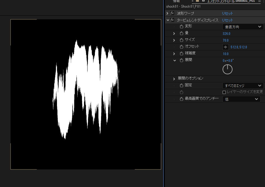Click the オフセット crosshair point picker
Viewport: 265px width, 187px height.
click(x=225, y=47)
